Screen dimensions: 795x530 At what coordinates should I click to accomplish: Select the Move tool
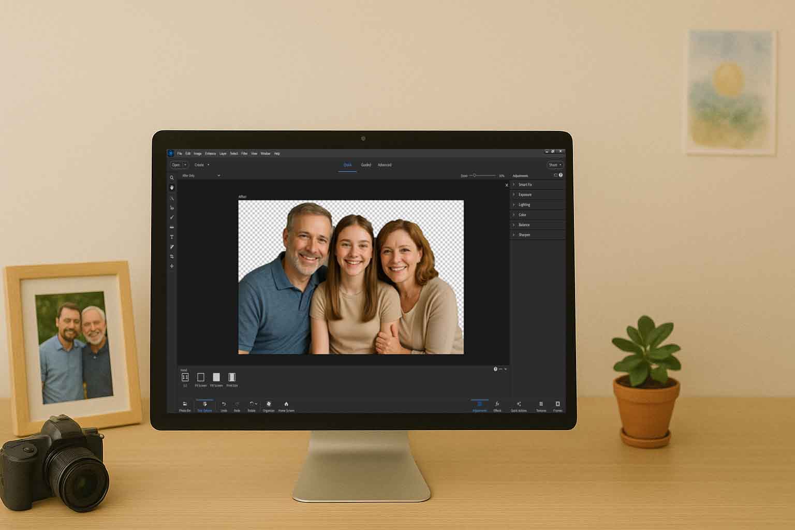tap(171, 266)
